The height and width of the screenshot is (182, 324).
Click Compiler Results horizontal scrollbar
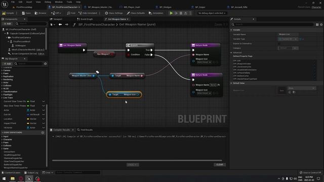tap(137, 160)
